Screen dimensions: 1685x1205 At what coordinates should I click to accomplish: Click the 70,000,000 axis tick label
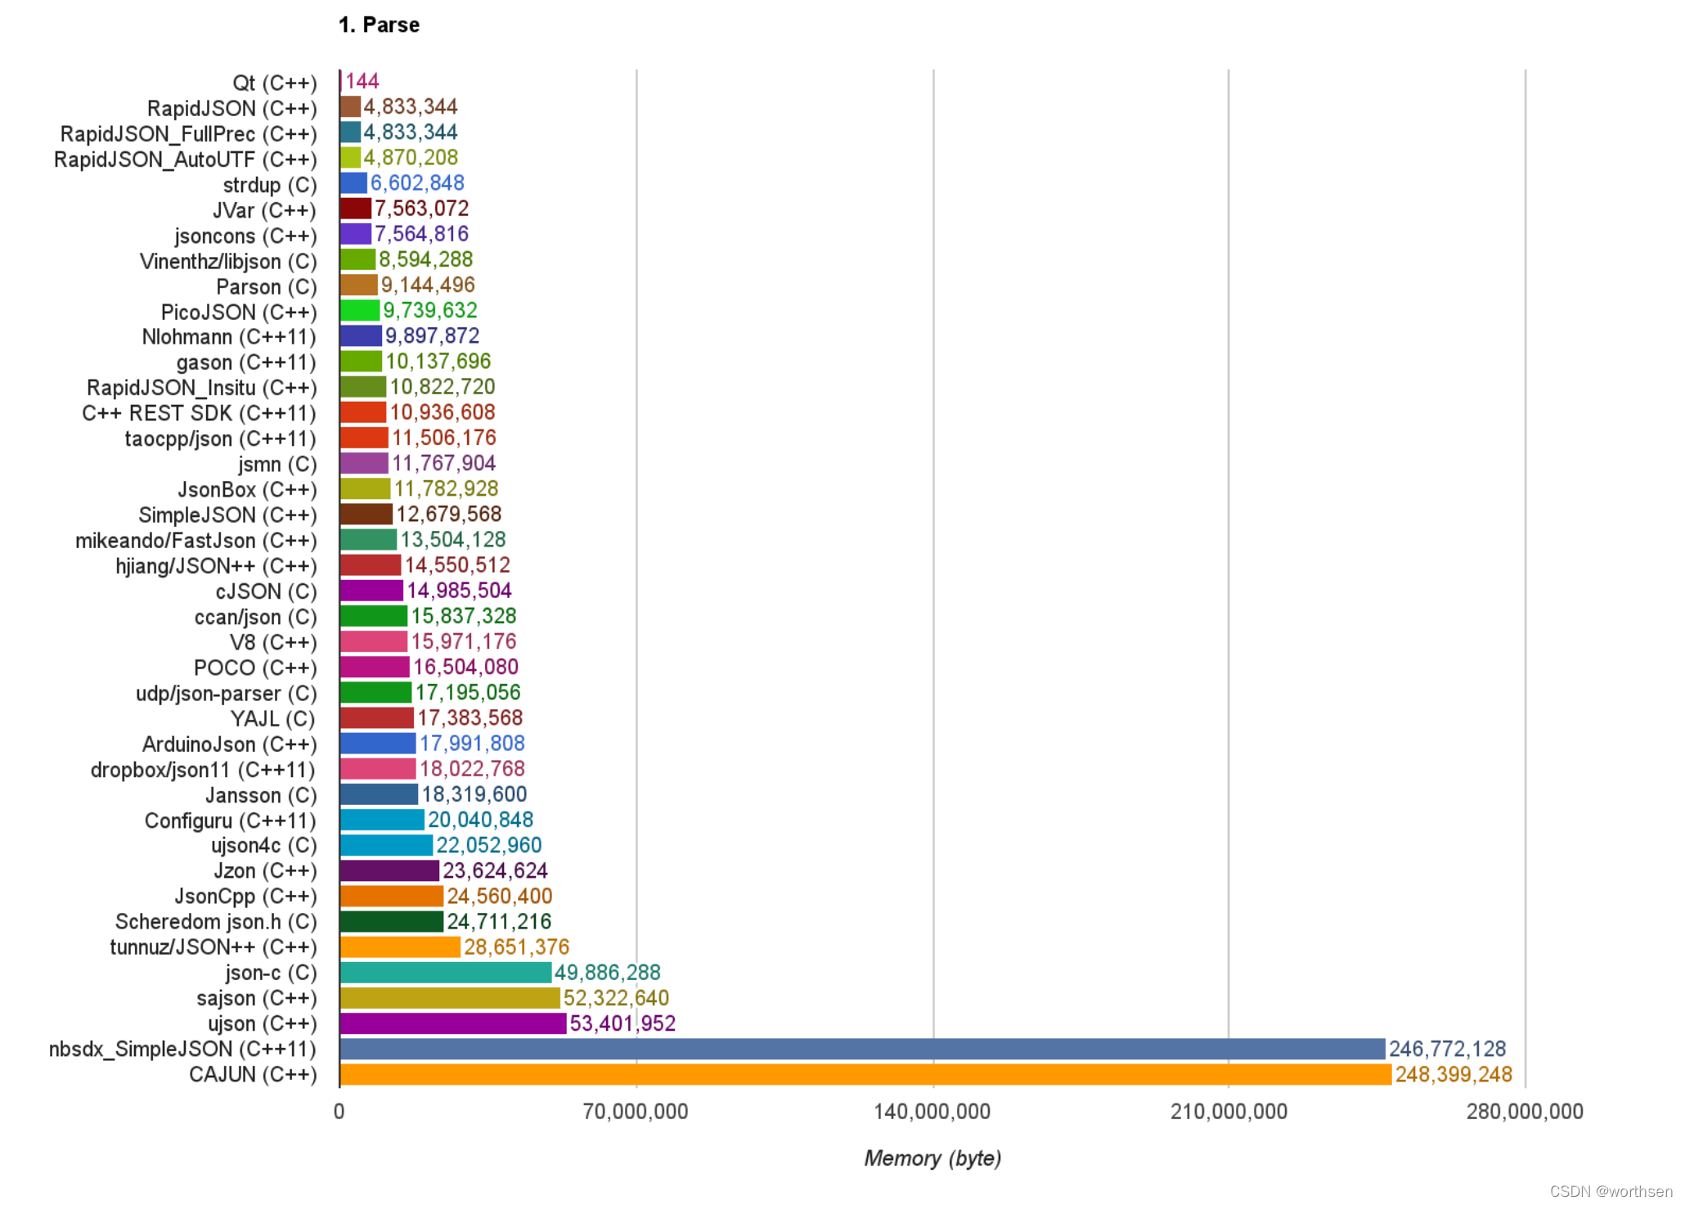pos(636,1112)
